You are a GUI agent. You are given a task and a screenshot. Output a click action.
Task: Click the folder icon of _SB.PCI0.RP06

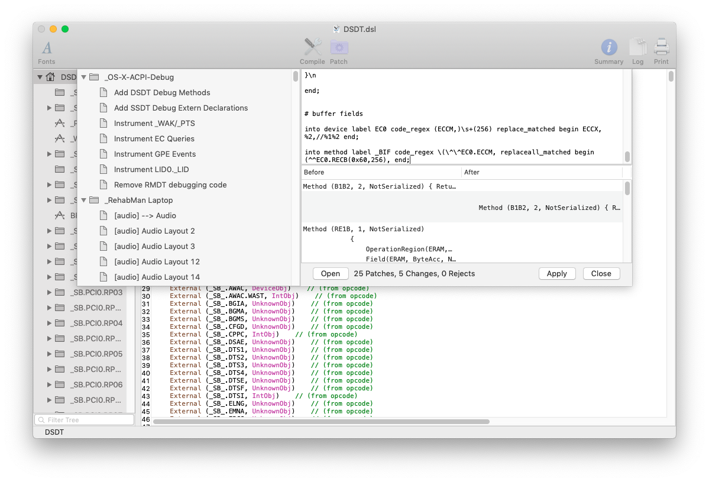click(x=60, y=384)
